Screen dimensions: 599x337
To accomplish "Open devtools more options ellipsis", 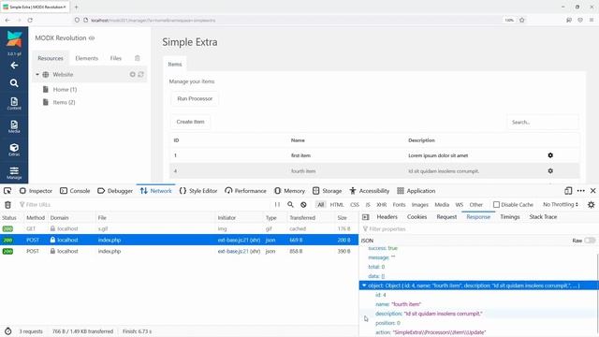I will pos(581,191).
